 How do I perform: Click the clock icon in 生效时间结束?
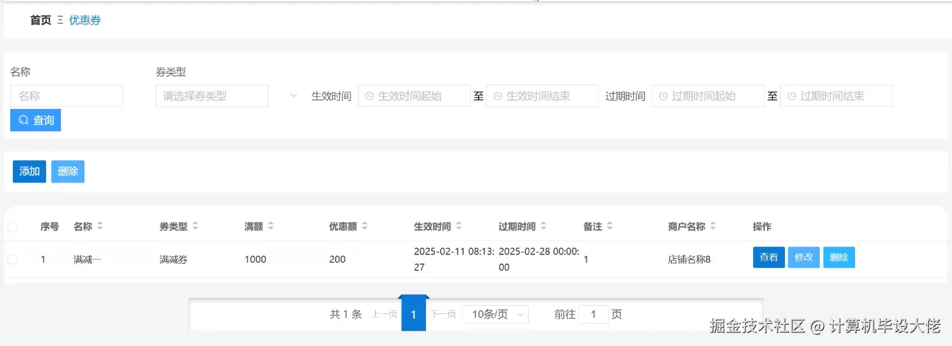tap(498, 96)
